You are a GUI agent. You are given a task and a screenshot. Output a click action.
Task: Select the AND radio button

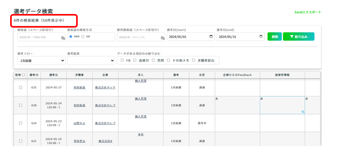click(x=71, y=37)
